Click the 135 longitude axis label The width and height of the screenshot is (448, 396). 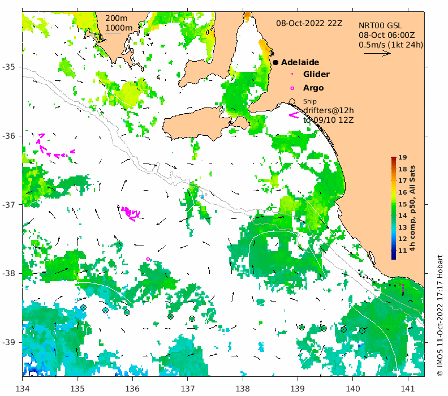tap(77, 389)
